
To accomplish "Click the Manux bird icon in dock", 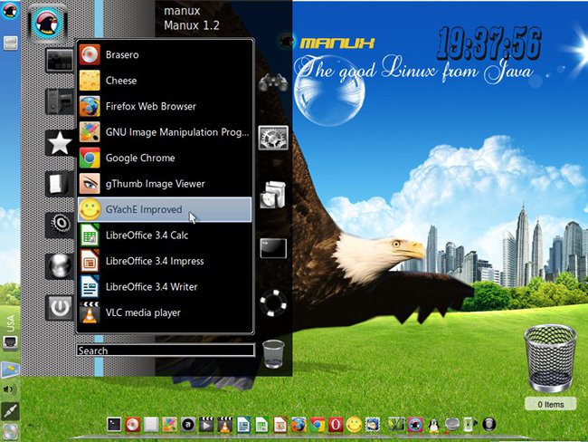I will coord(415,425).
